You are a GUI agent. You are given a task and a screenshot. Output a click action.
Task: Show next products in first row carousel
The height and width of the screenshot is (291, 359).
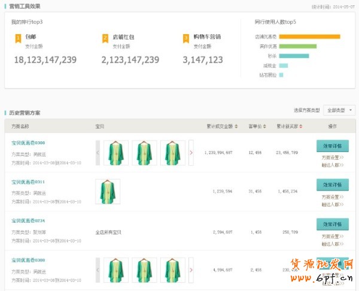(191, 153)
